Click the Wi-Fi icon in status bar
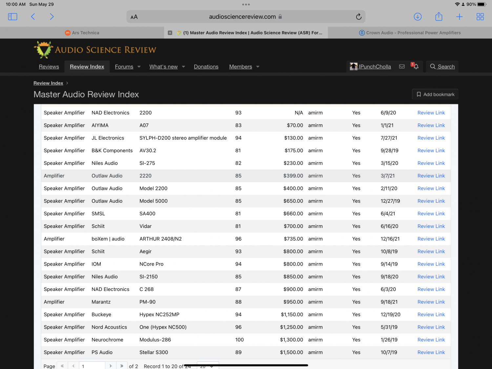Image resolution: width=492 pixels, height=369 pixels. pyautogui.click(x=457, y=4)
